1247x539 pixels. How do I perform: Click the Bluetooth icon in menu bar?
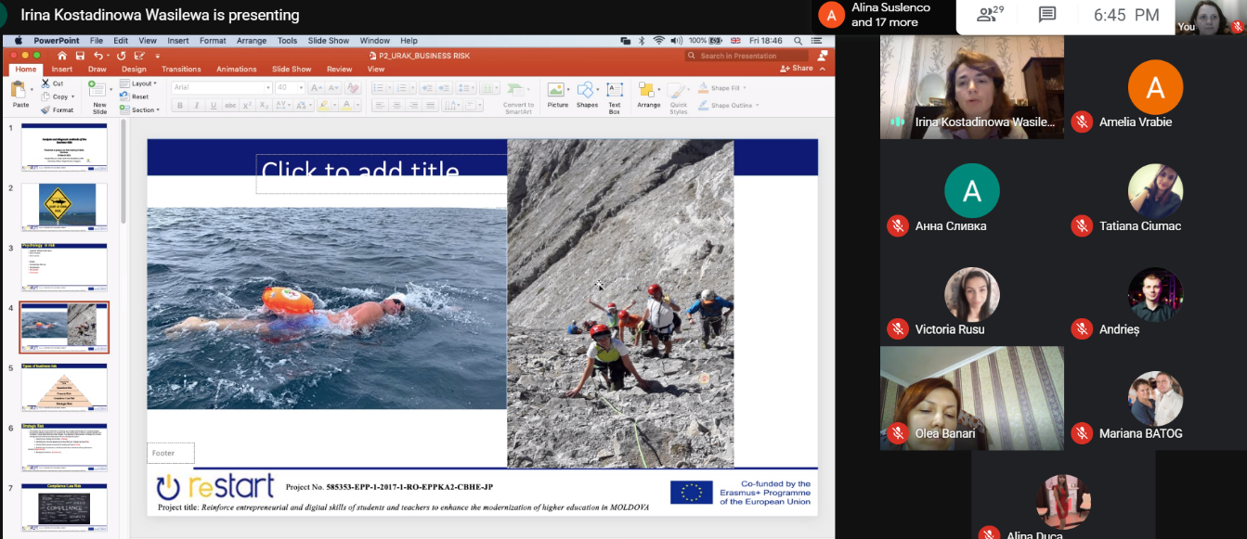[x=643, y=41]
